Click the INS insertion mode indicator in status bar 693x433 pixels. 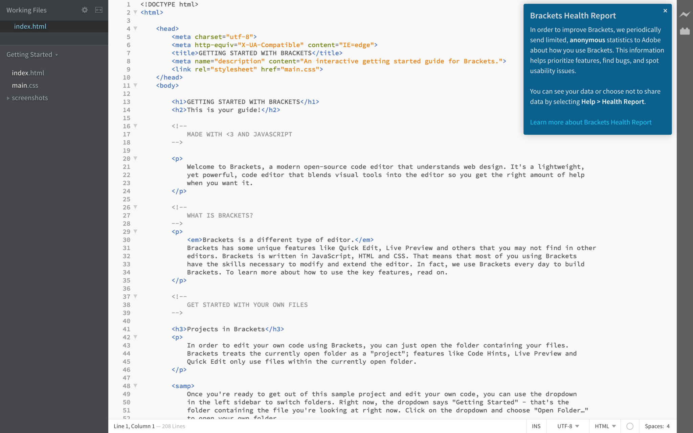pyautogui.click(x=536, y=426)
